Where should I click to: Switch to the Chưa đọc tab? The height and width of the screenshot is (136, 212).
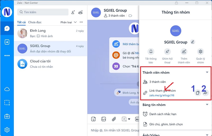click(x=35, y=22)
